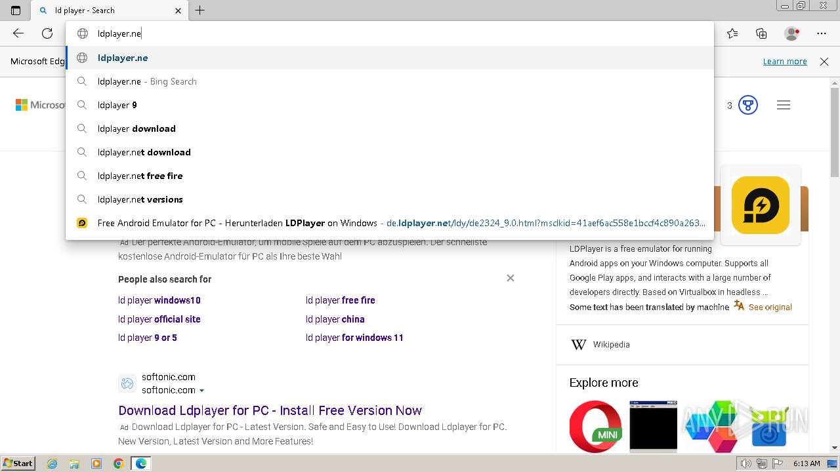840x472 pixels.
Task: Open a new tab with plus icon
Action: [200, 10]
